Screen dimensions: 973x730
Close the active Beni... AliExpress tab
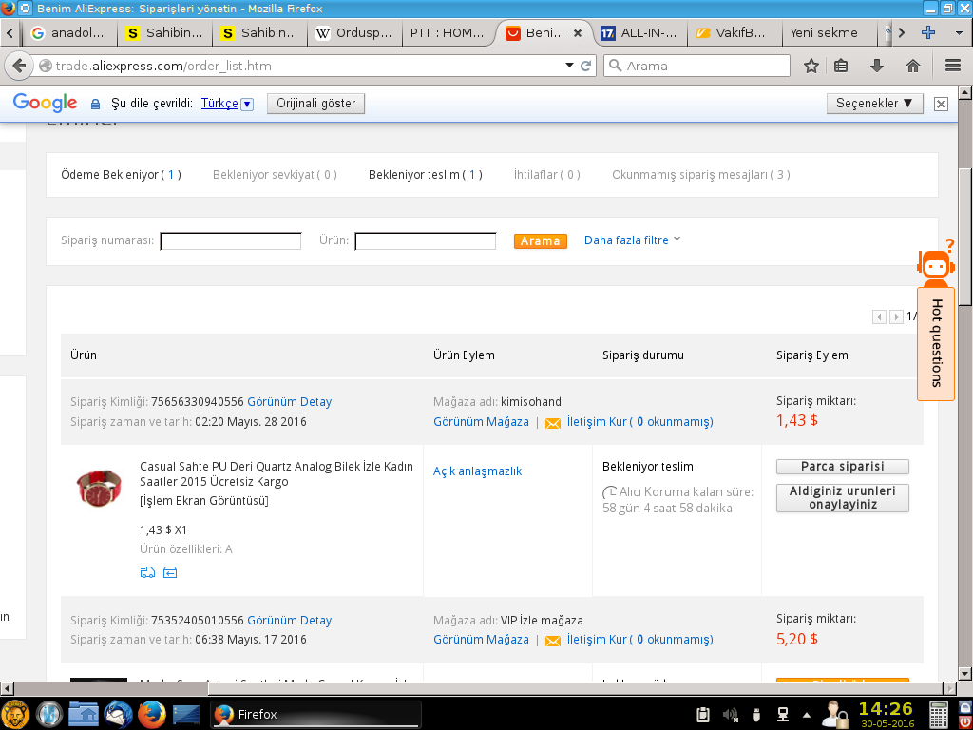click(578, 33)
